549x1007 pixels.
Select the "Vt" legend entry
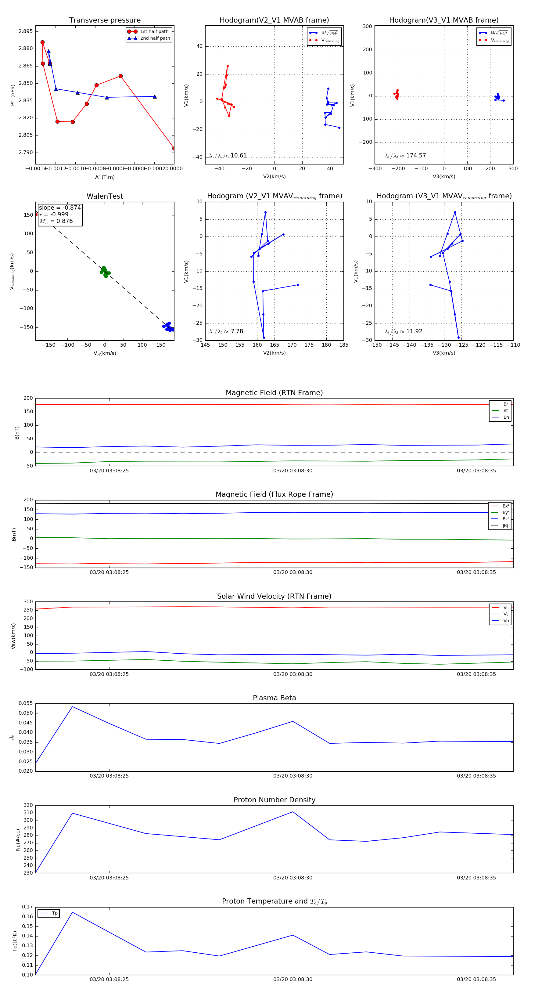coord(500,614)
